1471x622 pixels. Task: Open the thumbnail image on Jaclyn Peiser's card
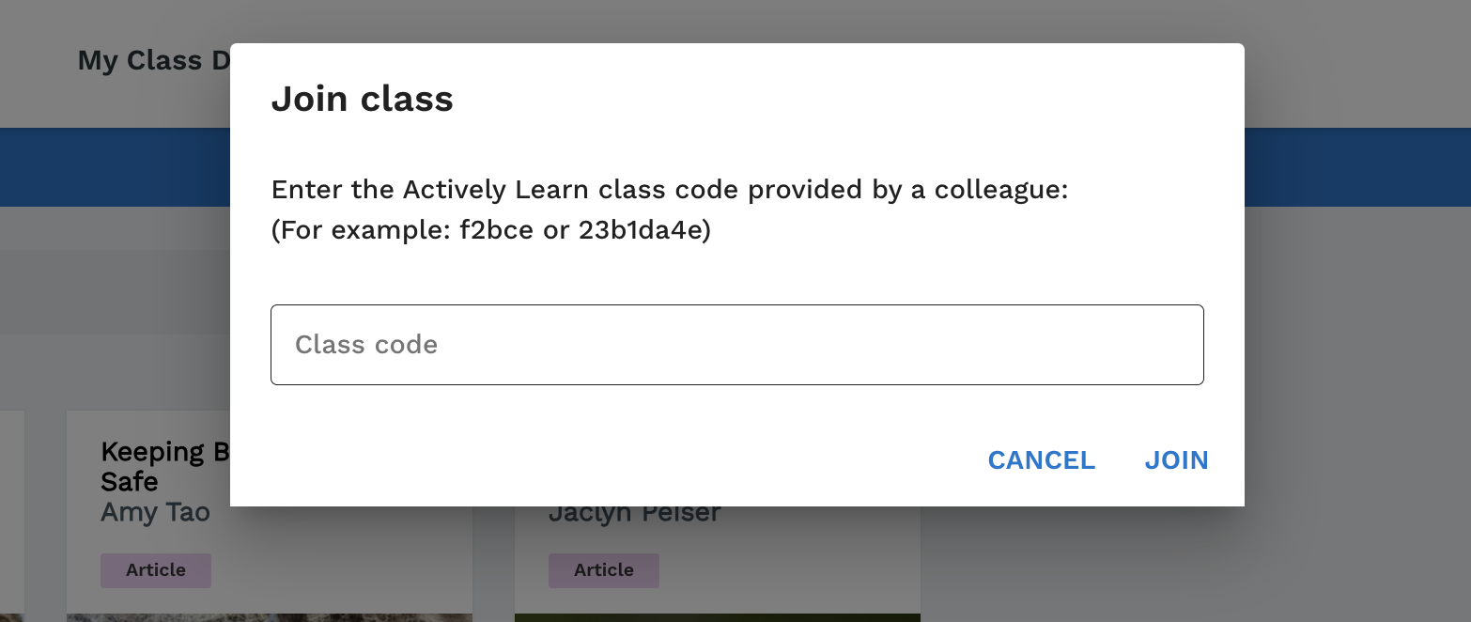click(718, 617)
